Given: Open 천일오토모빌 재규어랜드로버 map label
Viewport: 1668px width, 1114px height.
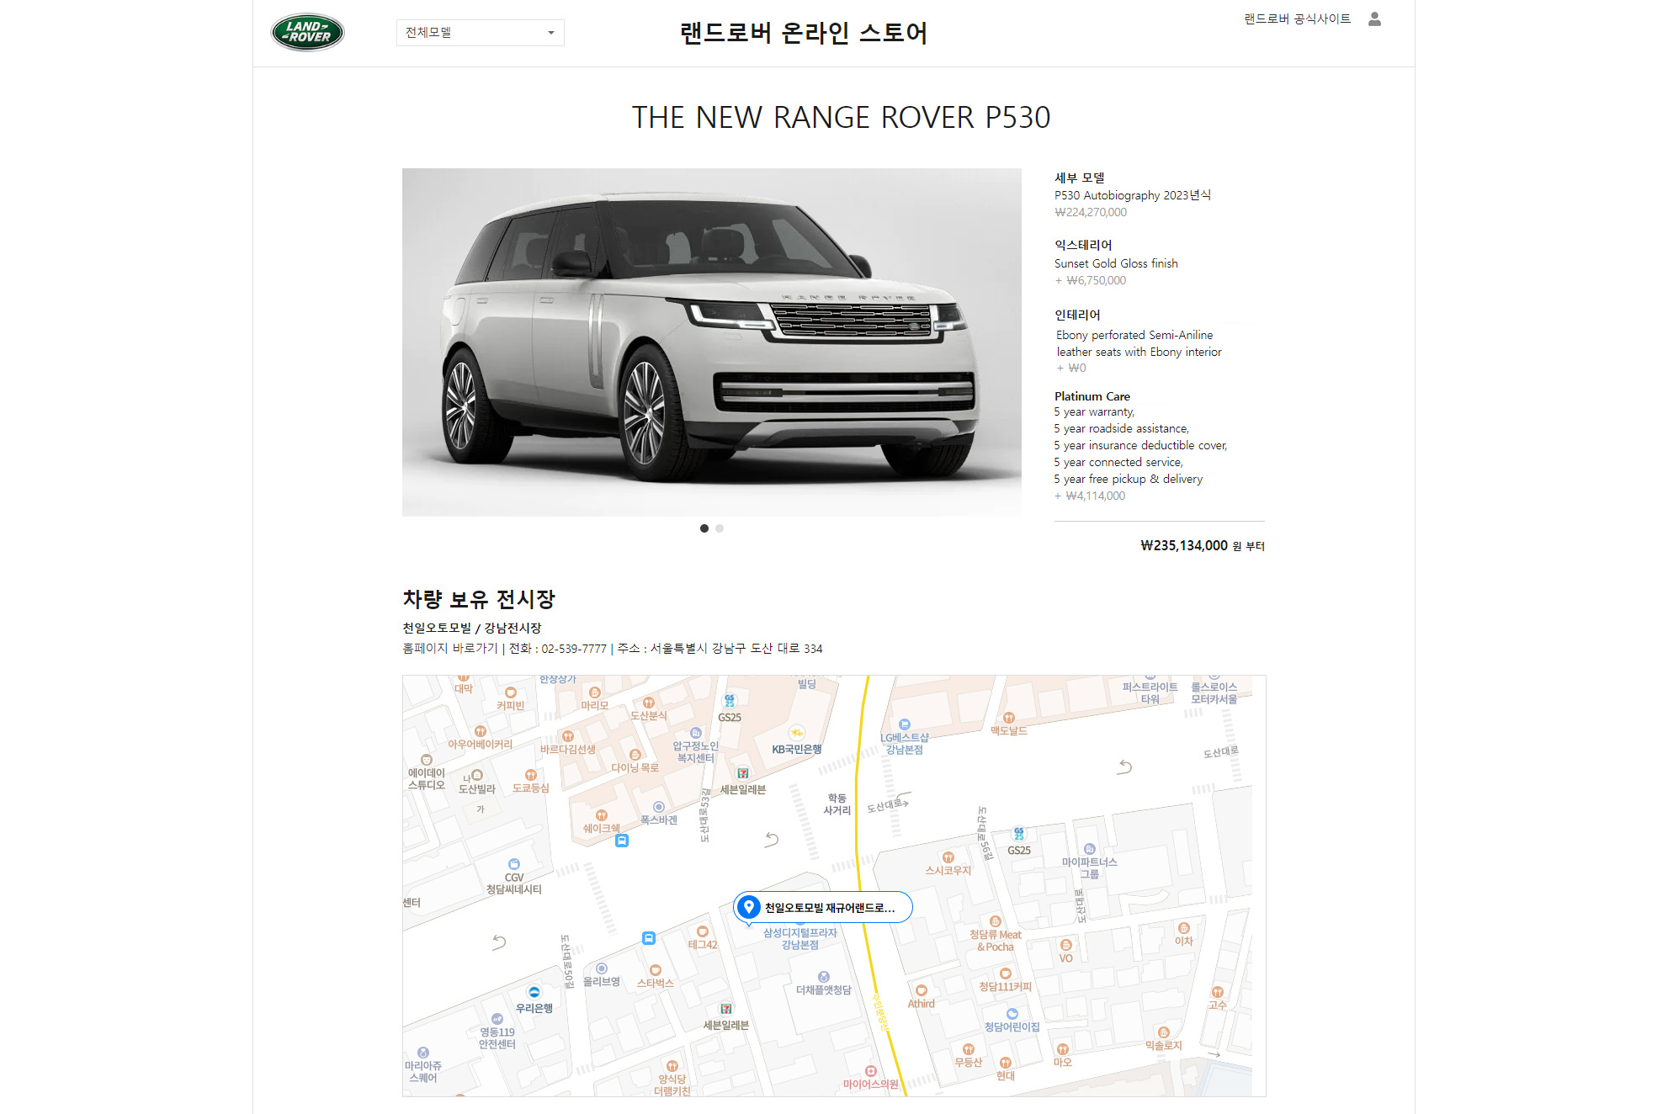Looking at the screenshot, I should pyautogui.click(x=829, y=907).
